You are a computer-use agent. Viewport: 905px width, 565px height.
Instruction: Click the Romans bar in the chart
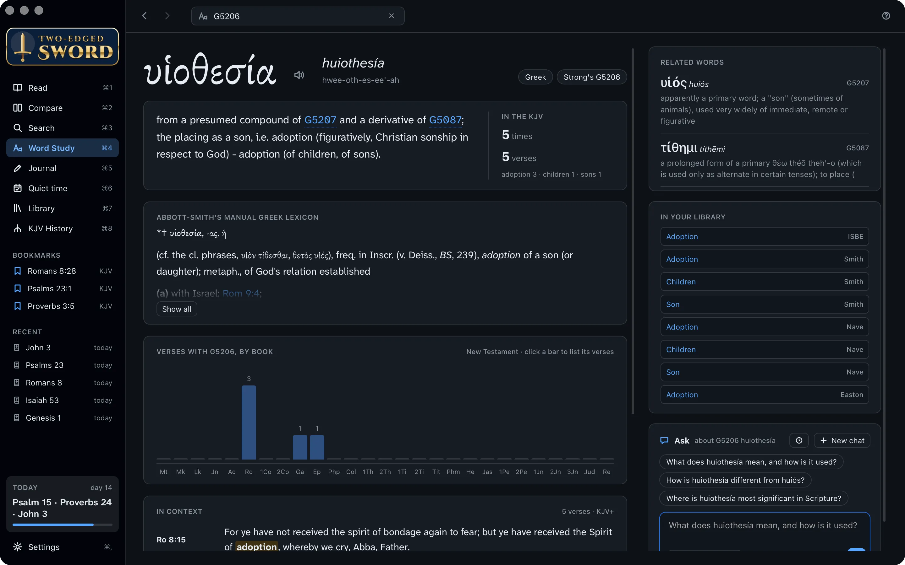(249, 422)
